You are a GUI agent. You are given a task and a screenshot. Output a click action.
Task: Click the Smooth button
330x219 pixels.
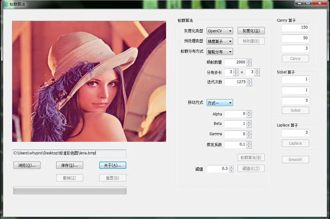pyautogui.click(x=295, y=159)
